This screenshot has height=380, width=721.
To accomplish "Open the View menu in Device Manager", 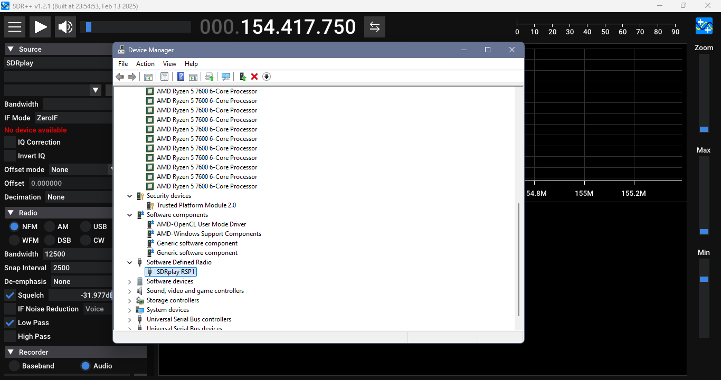I will pyautogui.click(x=169, y=63).
